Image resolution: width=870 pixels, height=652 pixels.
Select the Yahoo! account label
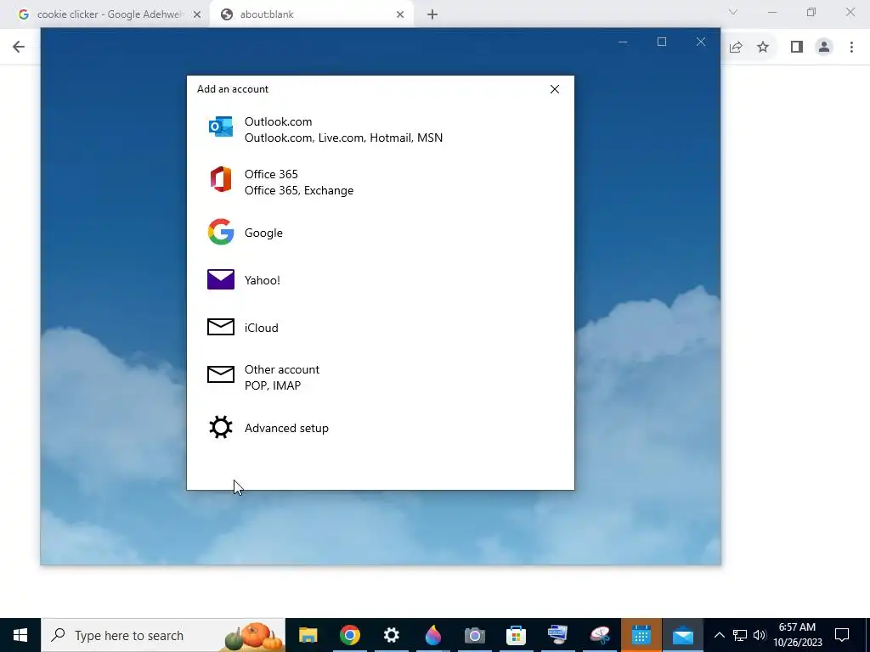click(x=262, y=280)
